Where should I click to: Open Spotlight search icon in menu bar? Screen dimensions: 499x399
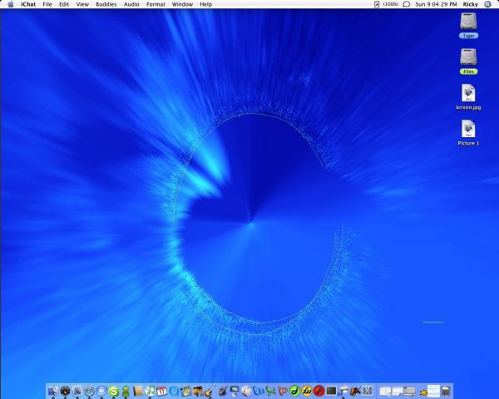[x=488, y=4]
